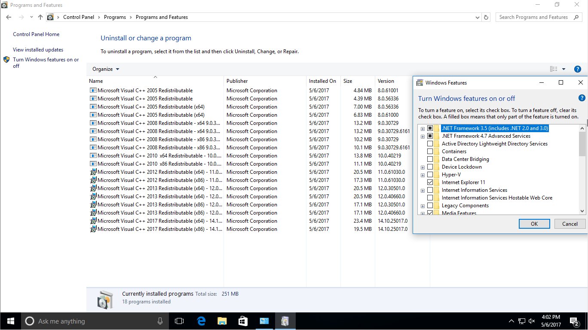
Task: Click the folder icon next to Containers
Action: point(437,151)
